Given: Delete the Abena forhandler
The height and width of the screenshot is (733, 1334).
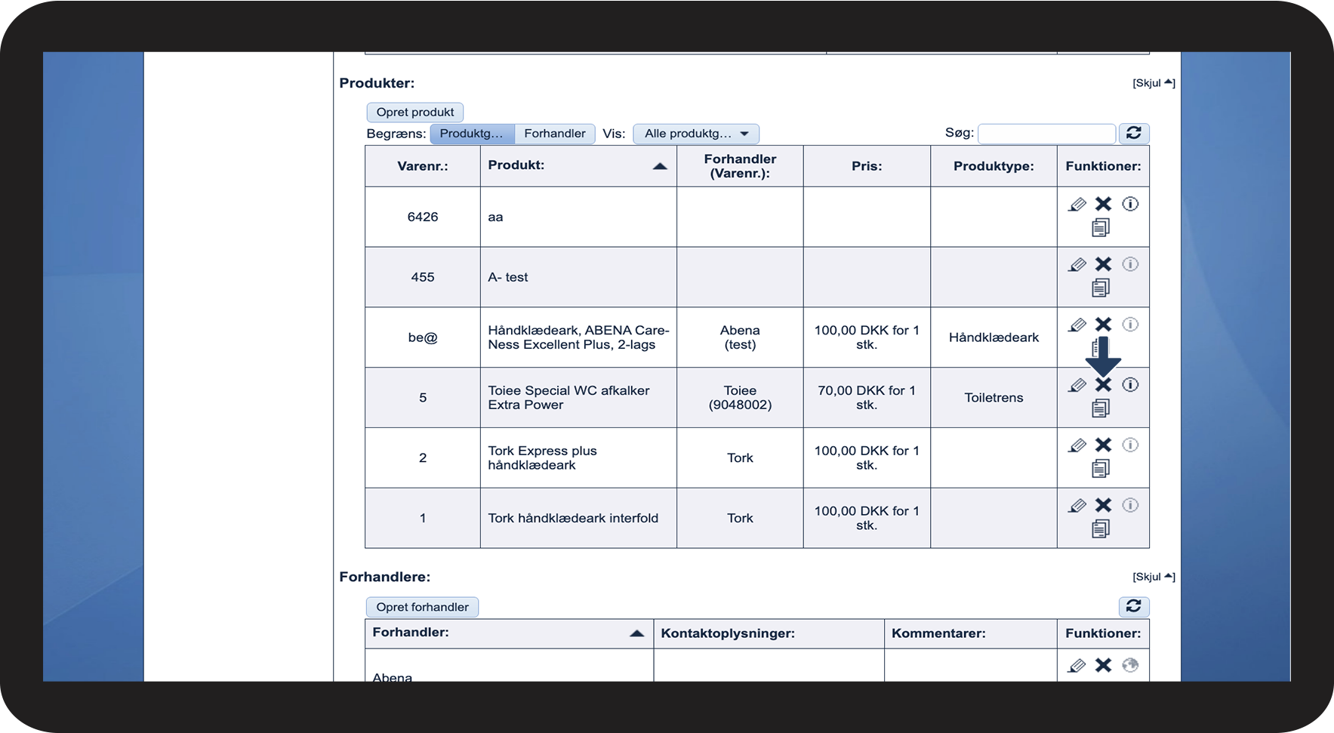Looking at the screenshot, I should point(1104,665).
